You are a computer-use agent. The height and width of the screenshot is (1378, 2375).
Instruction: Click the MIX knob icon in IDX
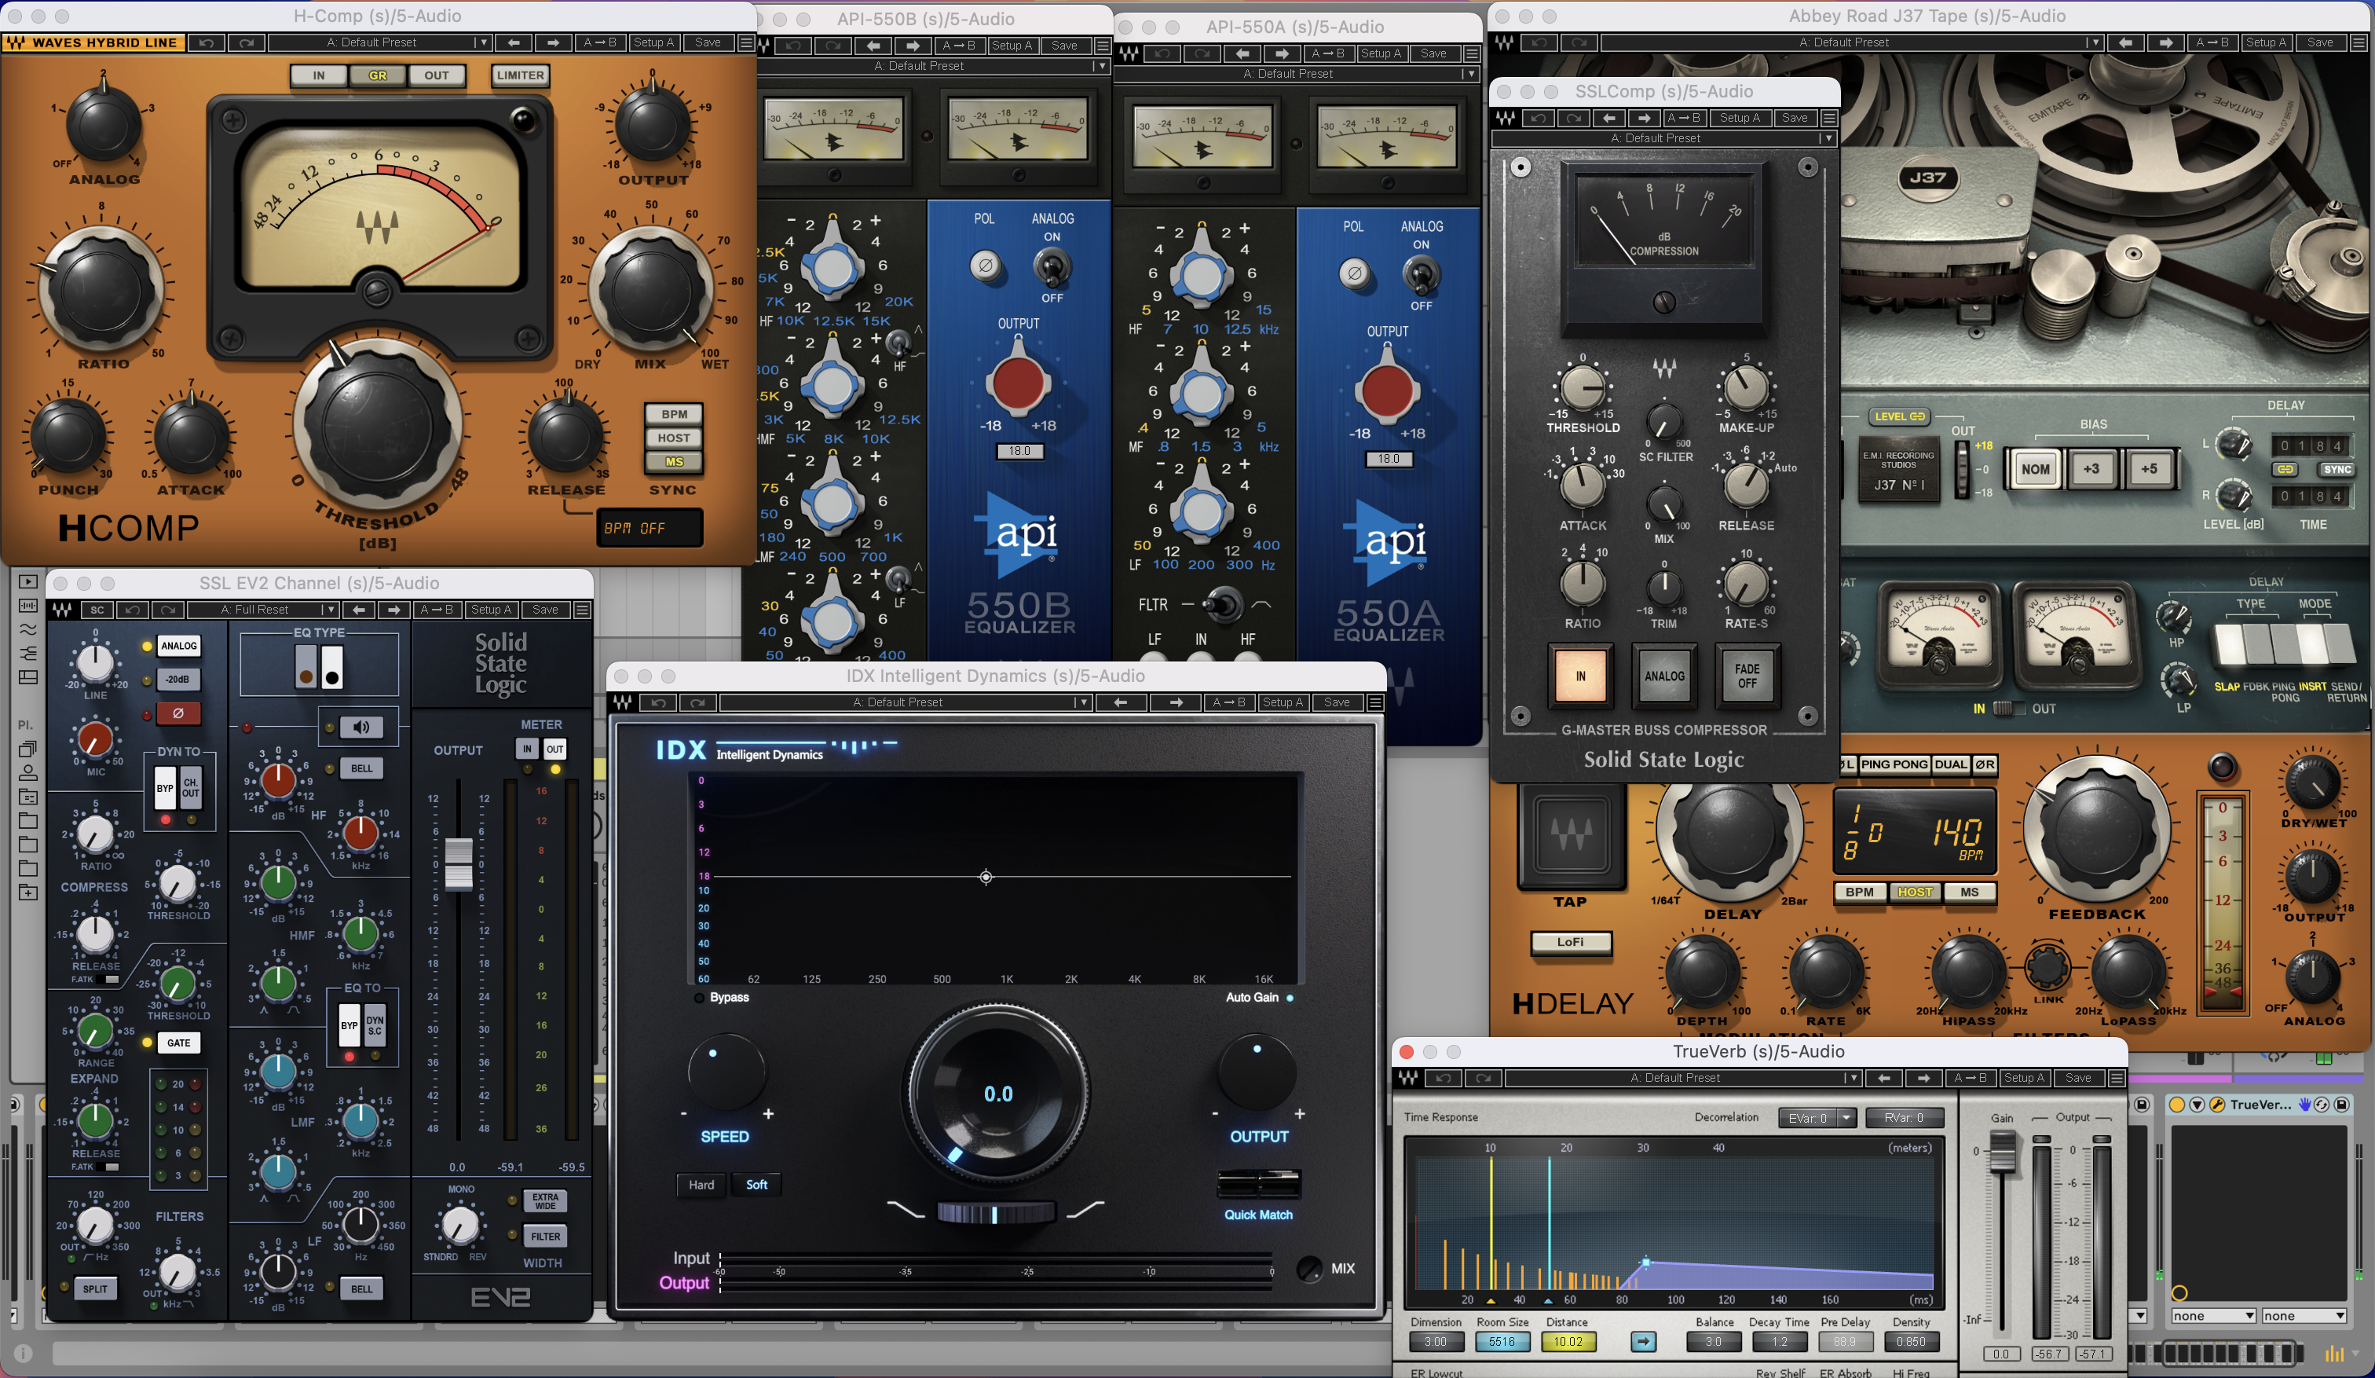click(x=1309, y=1269)
